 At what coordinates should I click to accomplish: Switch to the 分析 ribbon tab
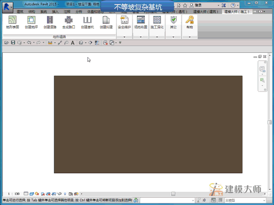coord(79,12)
